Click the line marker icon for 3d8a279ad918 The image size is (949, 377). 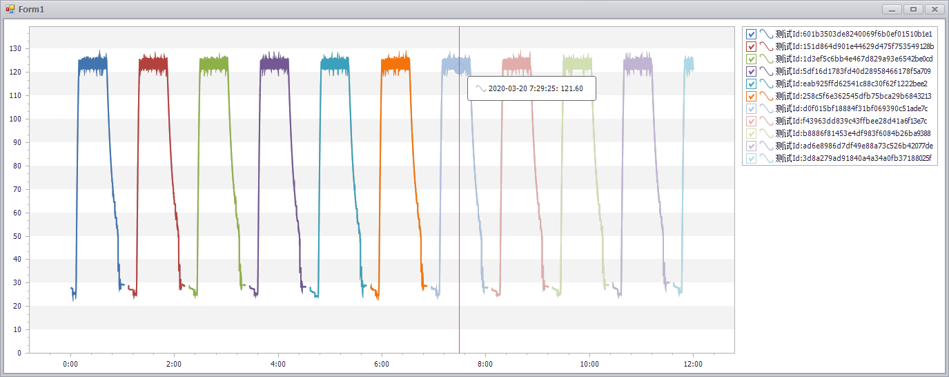tap(766, 158)
